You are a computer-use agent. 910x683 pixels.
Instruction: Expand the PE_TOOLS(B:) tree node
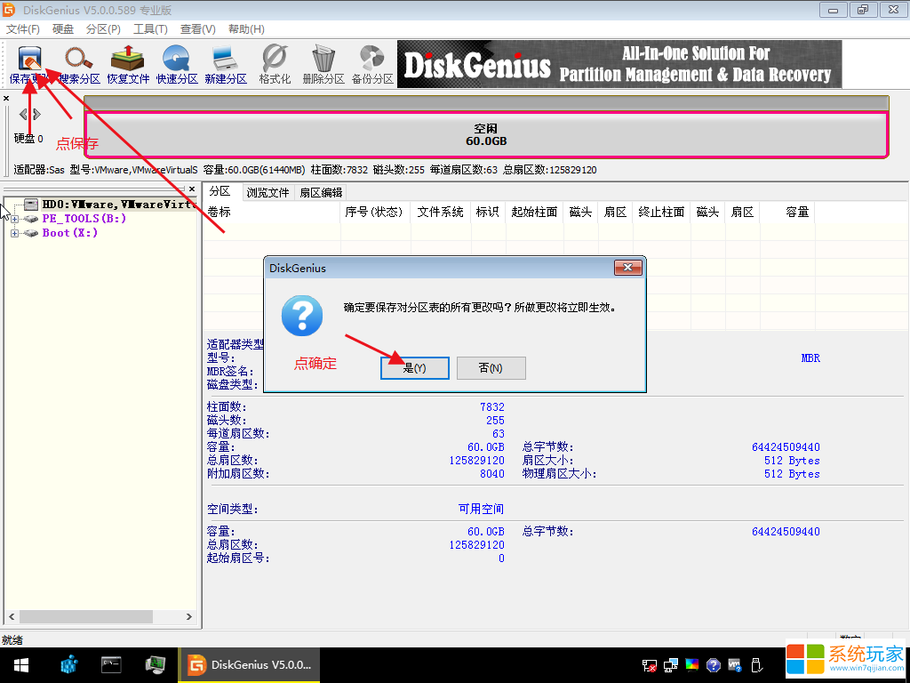coord(14,219)
